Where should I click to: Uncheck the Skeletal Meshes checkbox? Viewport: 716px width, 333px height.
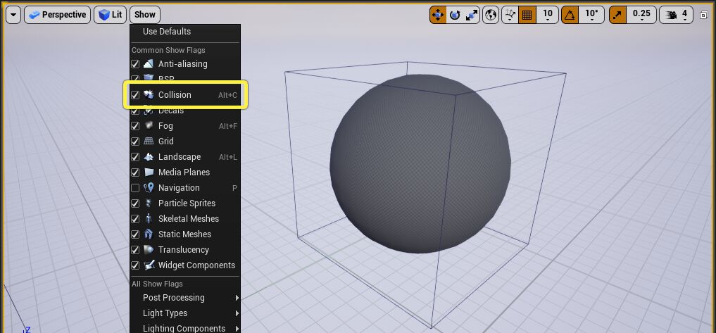(x=135, y=219)
